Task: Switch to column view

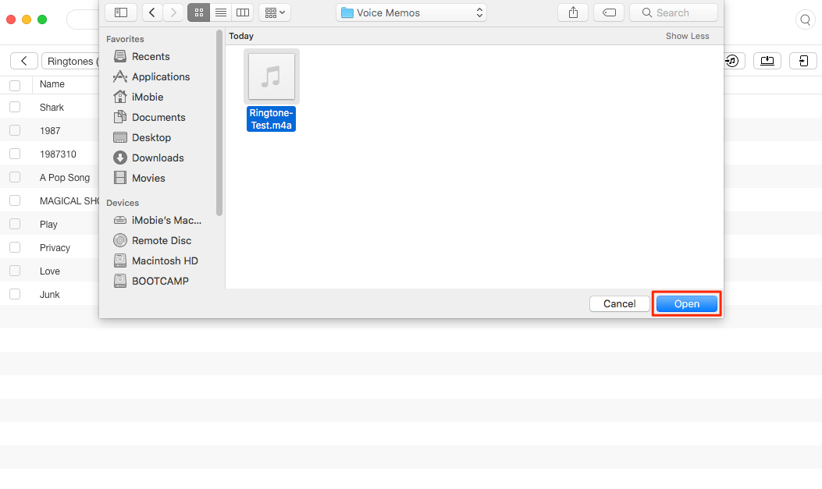Action: tap(243, 12)
